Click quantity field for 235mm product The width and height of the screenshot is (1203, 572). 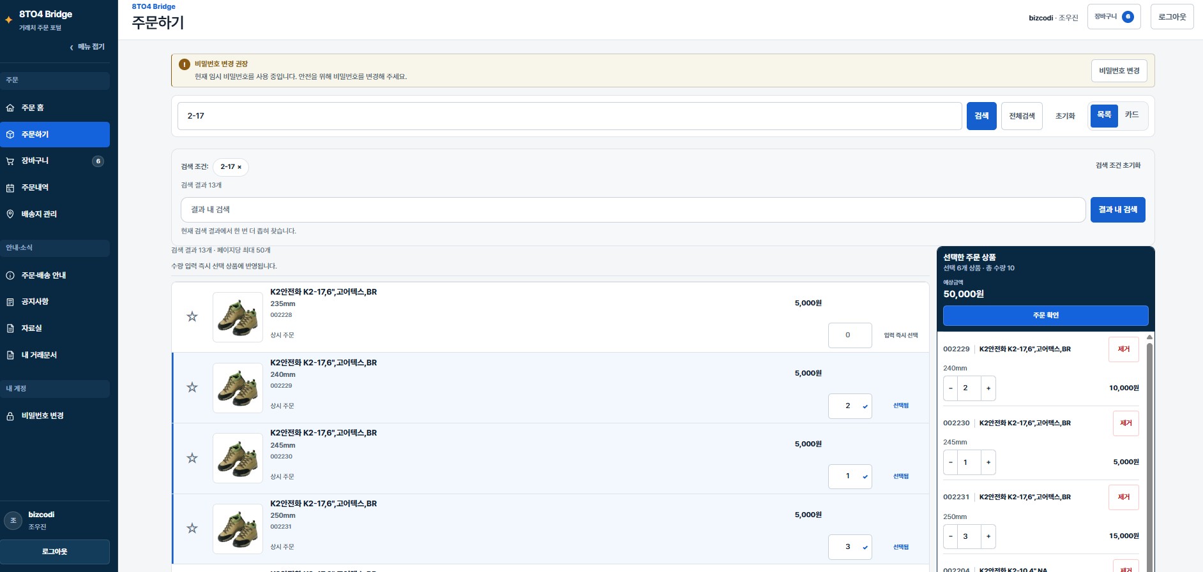[850, 335]
